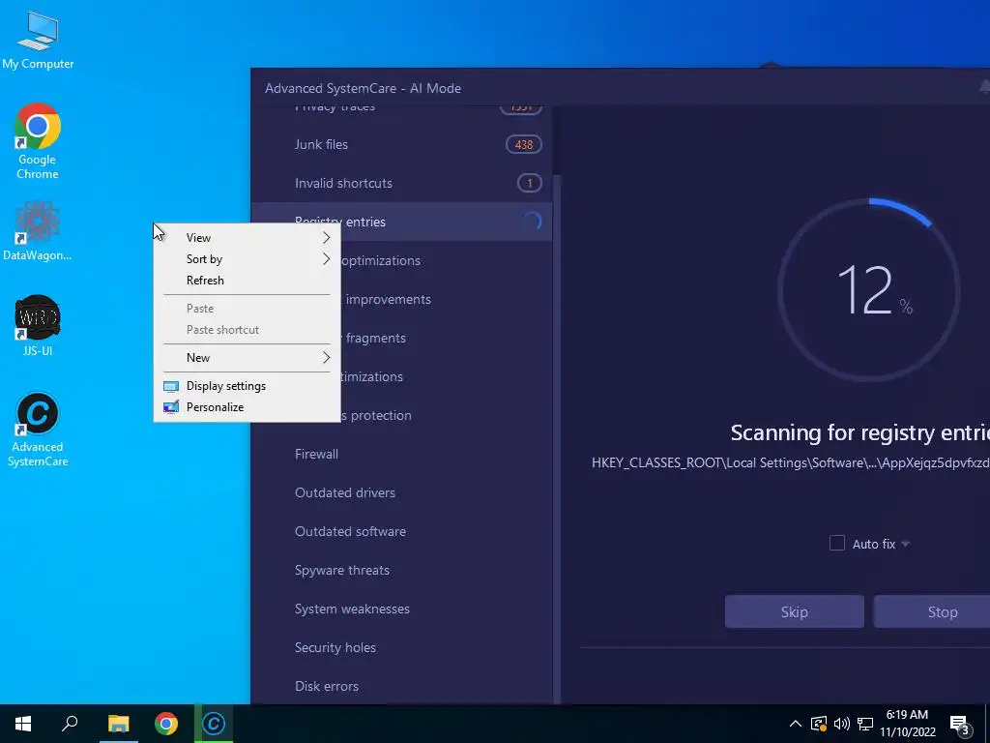Select the Spyware threats item
Screen dimensions: 990x743
[401, 571]
